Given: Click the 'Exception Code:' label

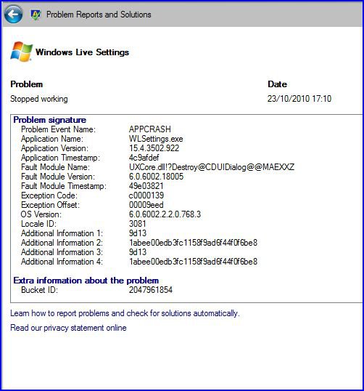Looking at the screenshot, I should (49, 195).
